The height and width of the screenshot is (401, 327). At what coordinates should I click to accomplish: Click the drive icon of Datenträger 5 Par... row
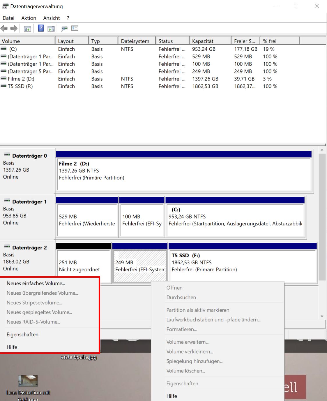(3, 71)
